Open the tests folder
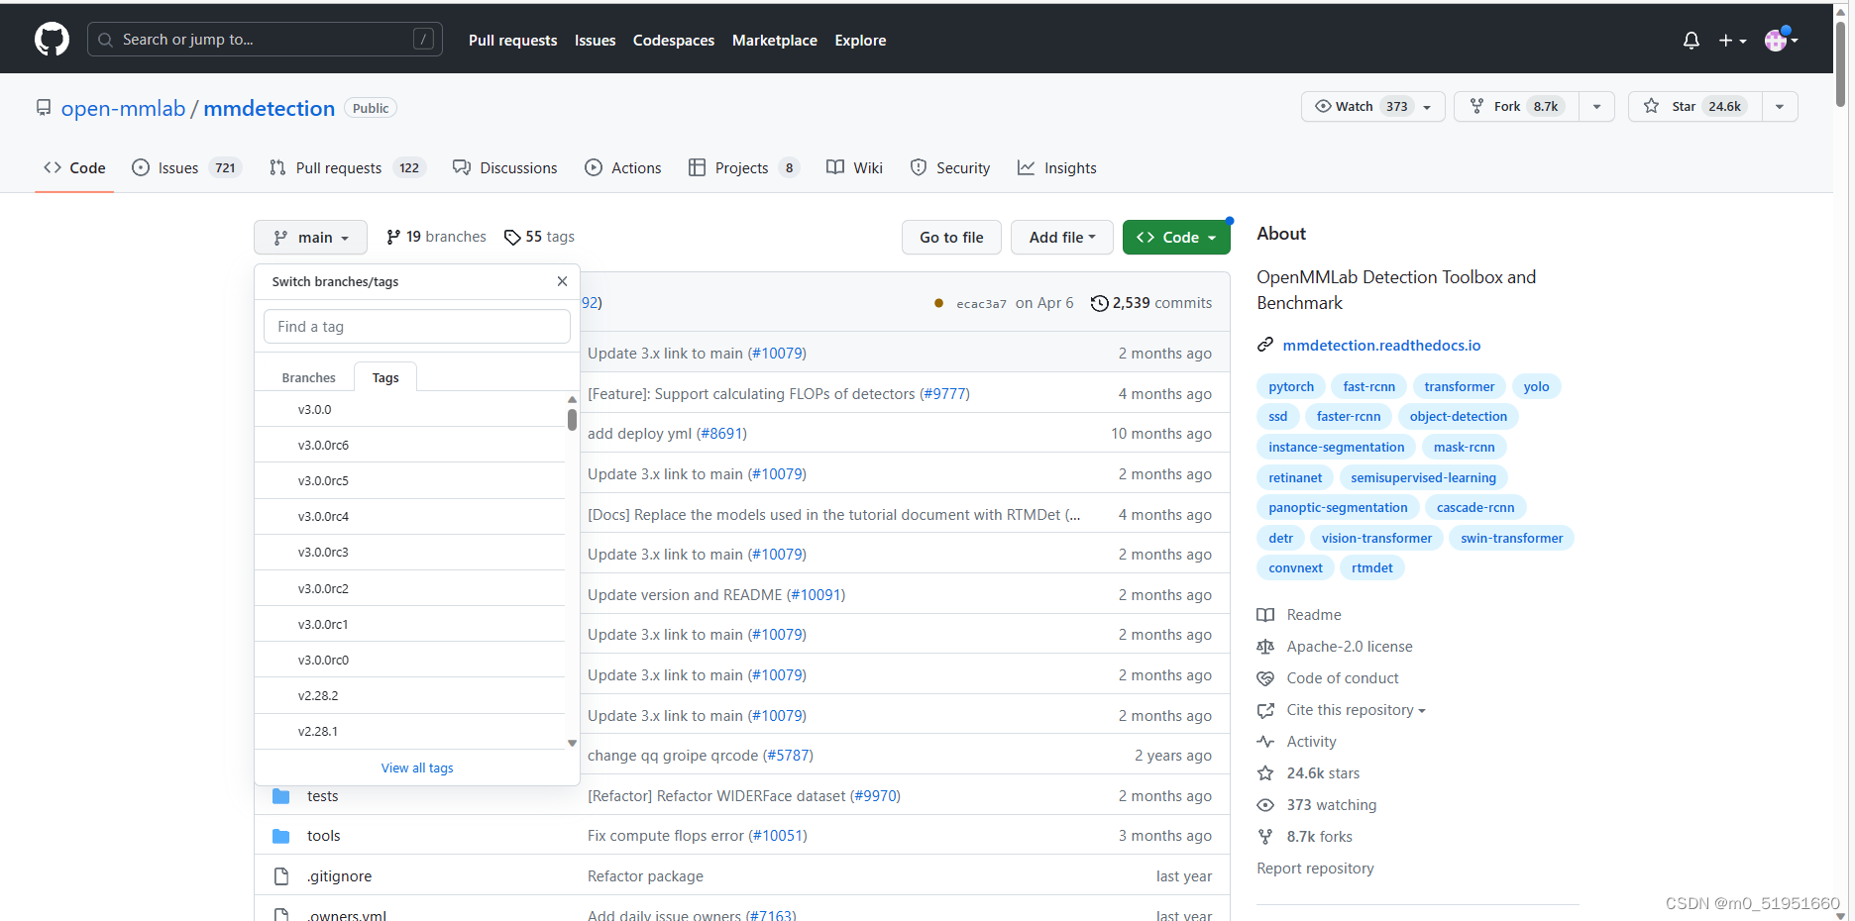Viewport: 1855px width, 921px height. pyautogui.click(x=322, y=796)
